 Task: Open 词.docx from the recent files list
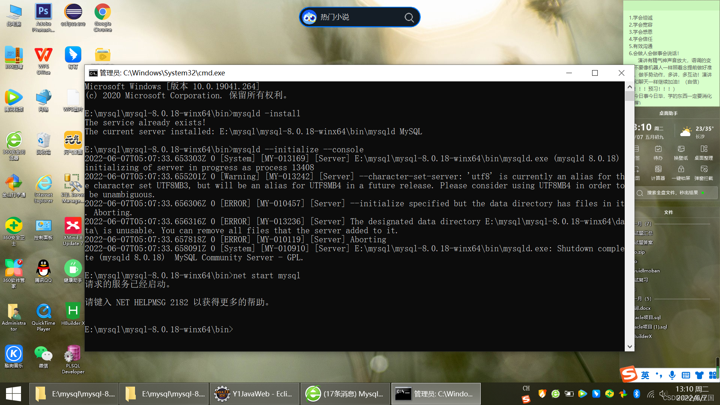coord(642,308)
